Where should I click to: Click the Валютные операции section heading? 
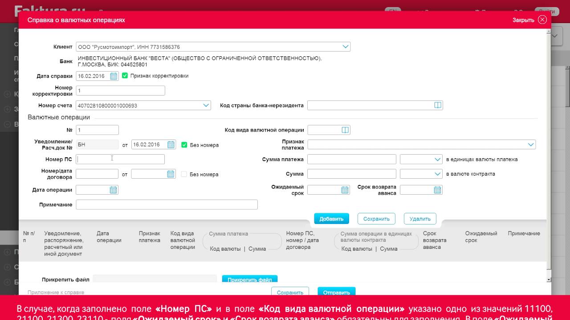point(59,117)
